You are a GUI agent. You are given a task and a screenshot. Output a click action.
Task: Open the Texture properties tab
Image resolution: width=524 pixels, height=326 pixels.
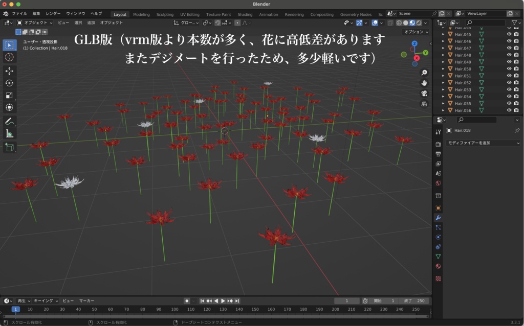coord(438,278)
